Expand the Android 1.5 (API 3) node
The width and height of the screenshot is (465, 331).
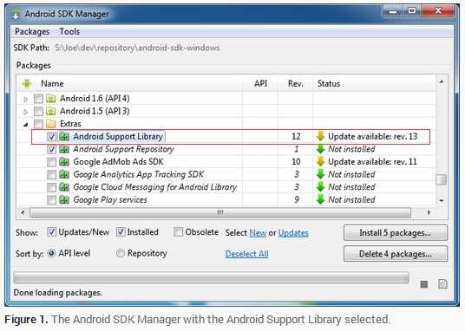[x=26, y=112]
